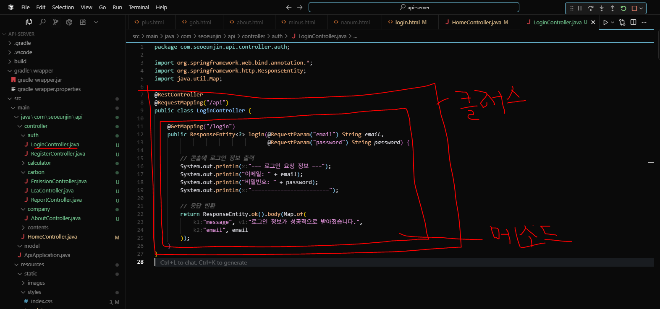Image resolution: width=660 pixels, height=309 pixels.
Task: Click the debug Stop square icon
Action: tap(634, 8)
